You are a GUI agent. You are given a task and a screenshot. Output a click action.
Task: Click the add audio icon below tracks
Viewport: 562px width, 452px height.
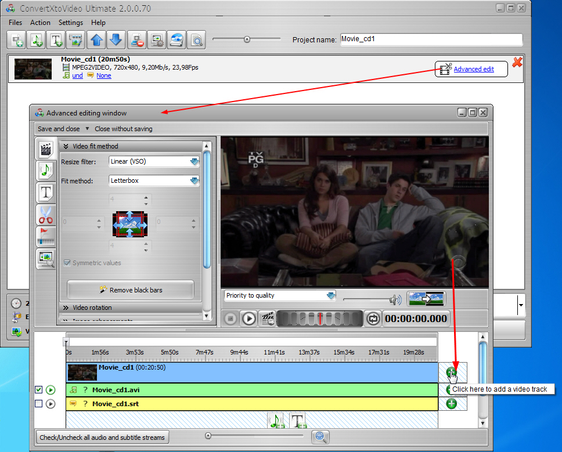pos(276,421)
